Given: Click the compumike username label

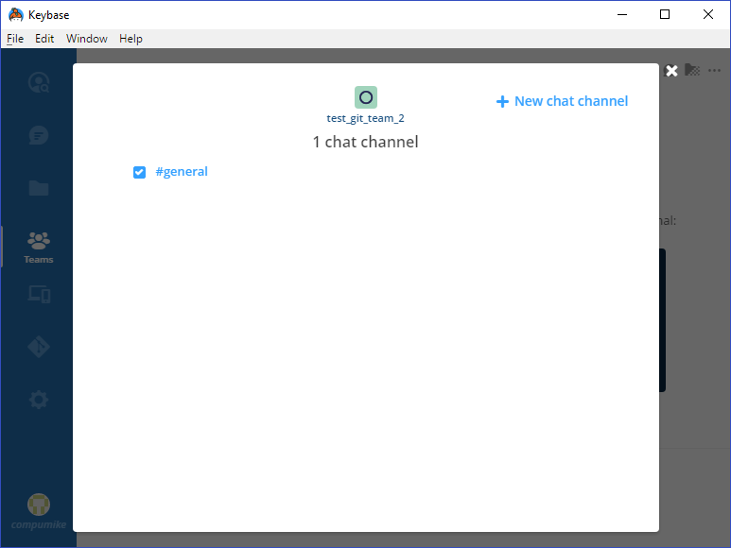Looking at the screenshot, I should (x=39, y=524).
